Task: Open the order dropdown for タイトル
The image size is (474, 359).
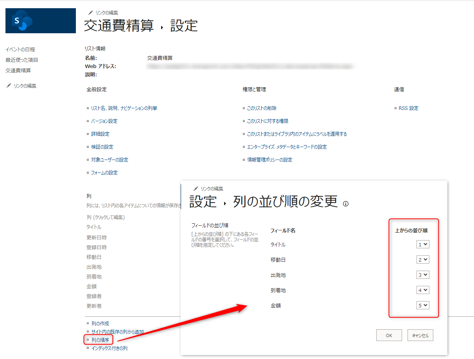Action: [423, 244]
